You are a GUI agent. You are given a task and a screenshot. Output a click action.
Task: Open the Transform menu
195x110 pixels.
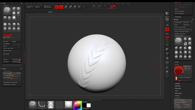pos(118,3)
